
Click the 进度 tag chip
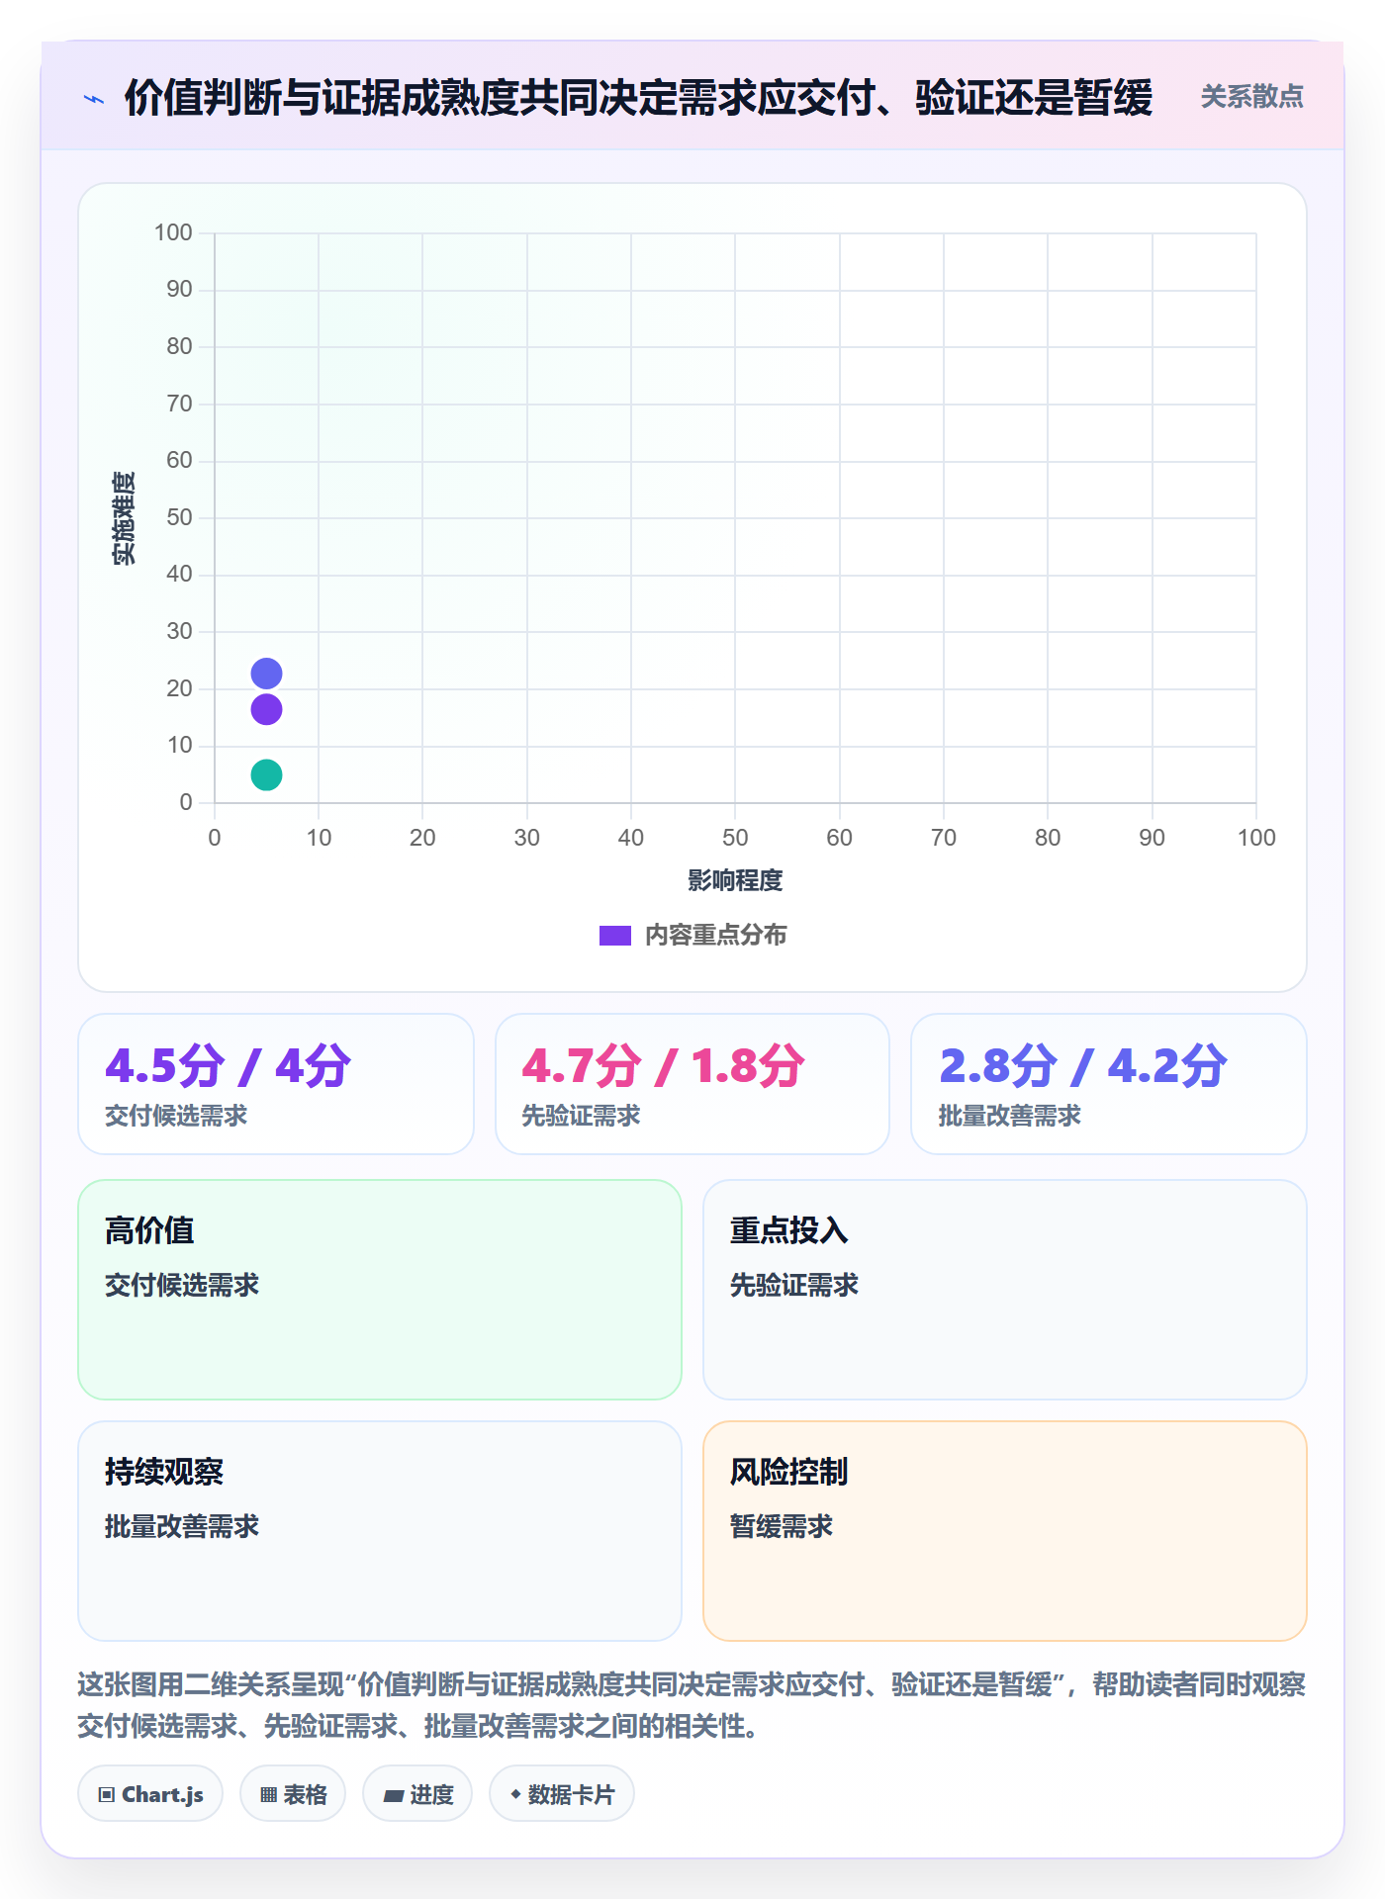(417, 1794)
